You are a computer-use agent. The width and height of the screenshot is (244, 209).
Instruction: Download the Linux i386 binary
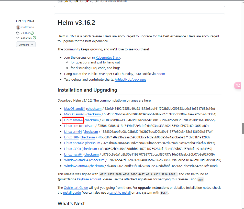click(x=71, y=137)
